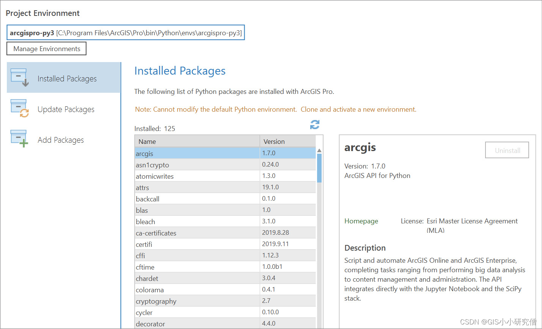Click the Installed Packages box icon

20,78
